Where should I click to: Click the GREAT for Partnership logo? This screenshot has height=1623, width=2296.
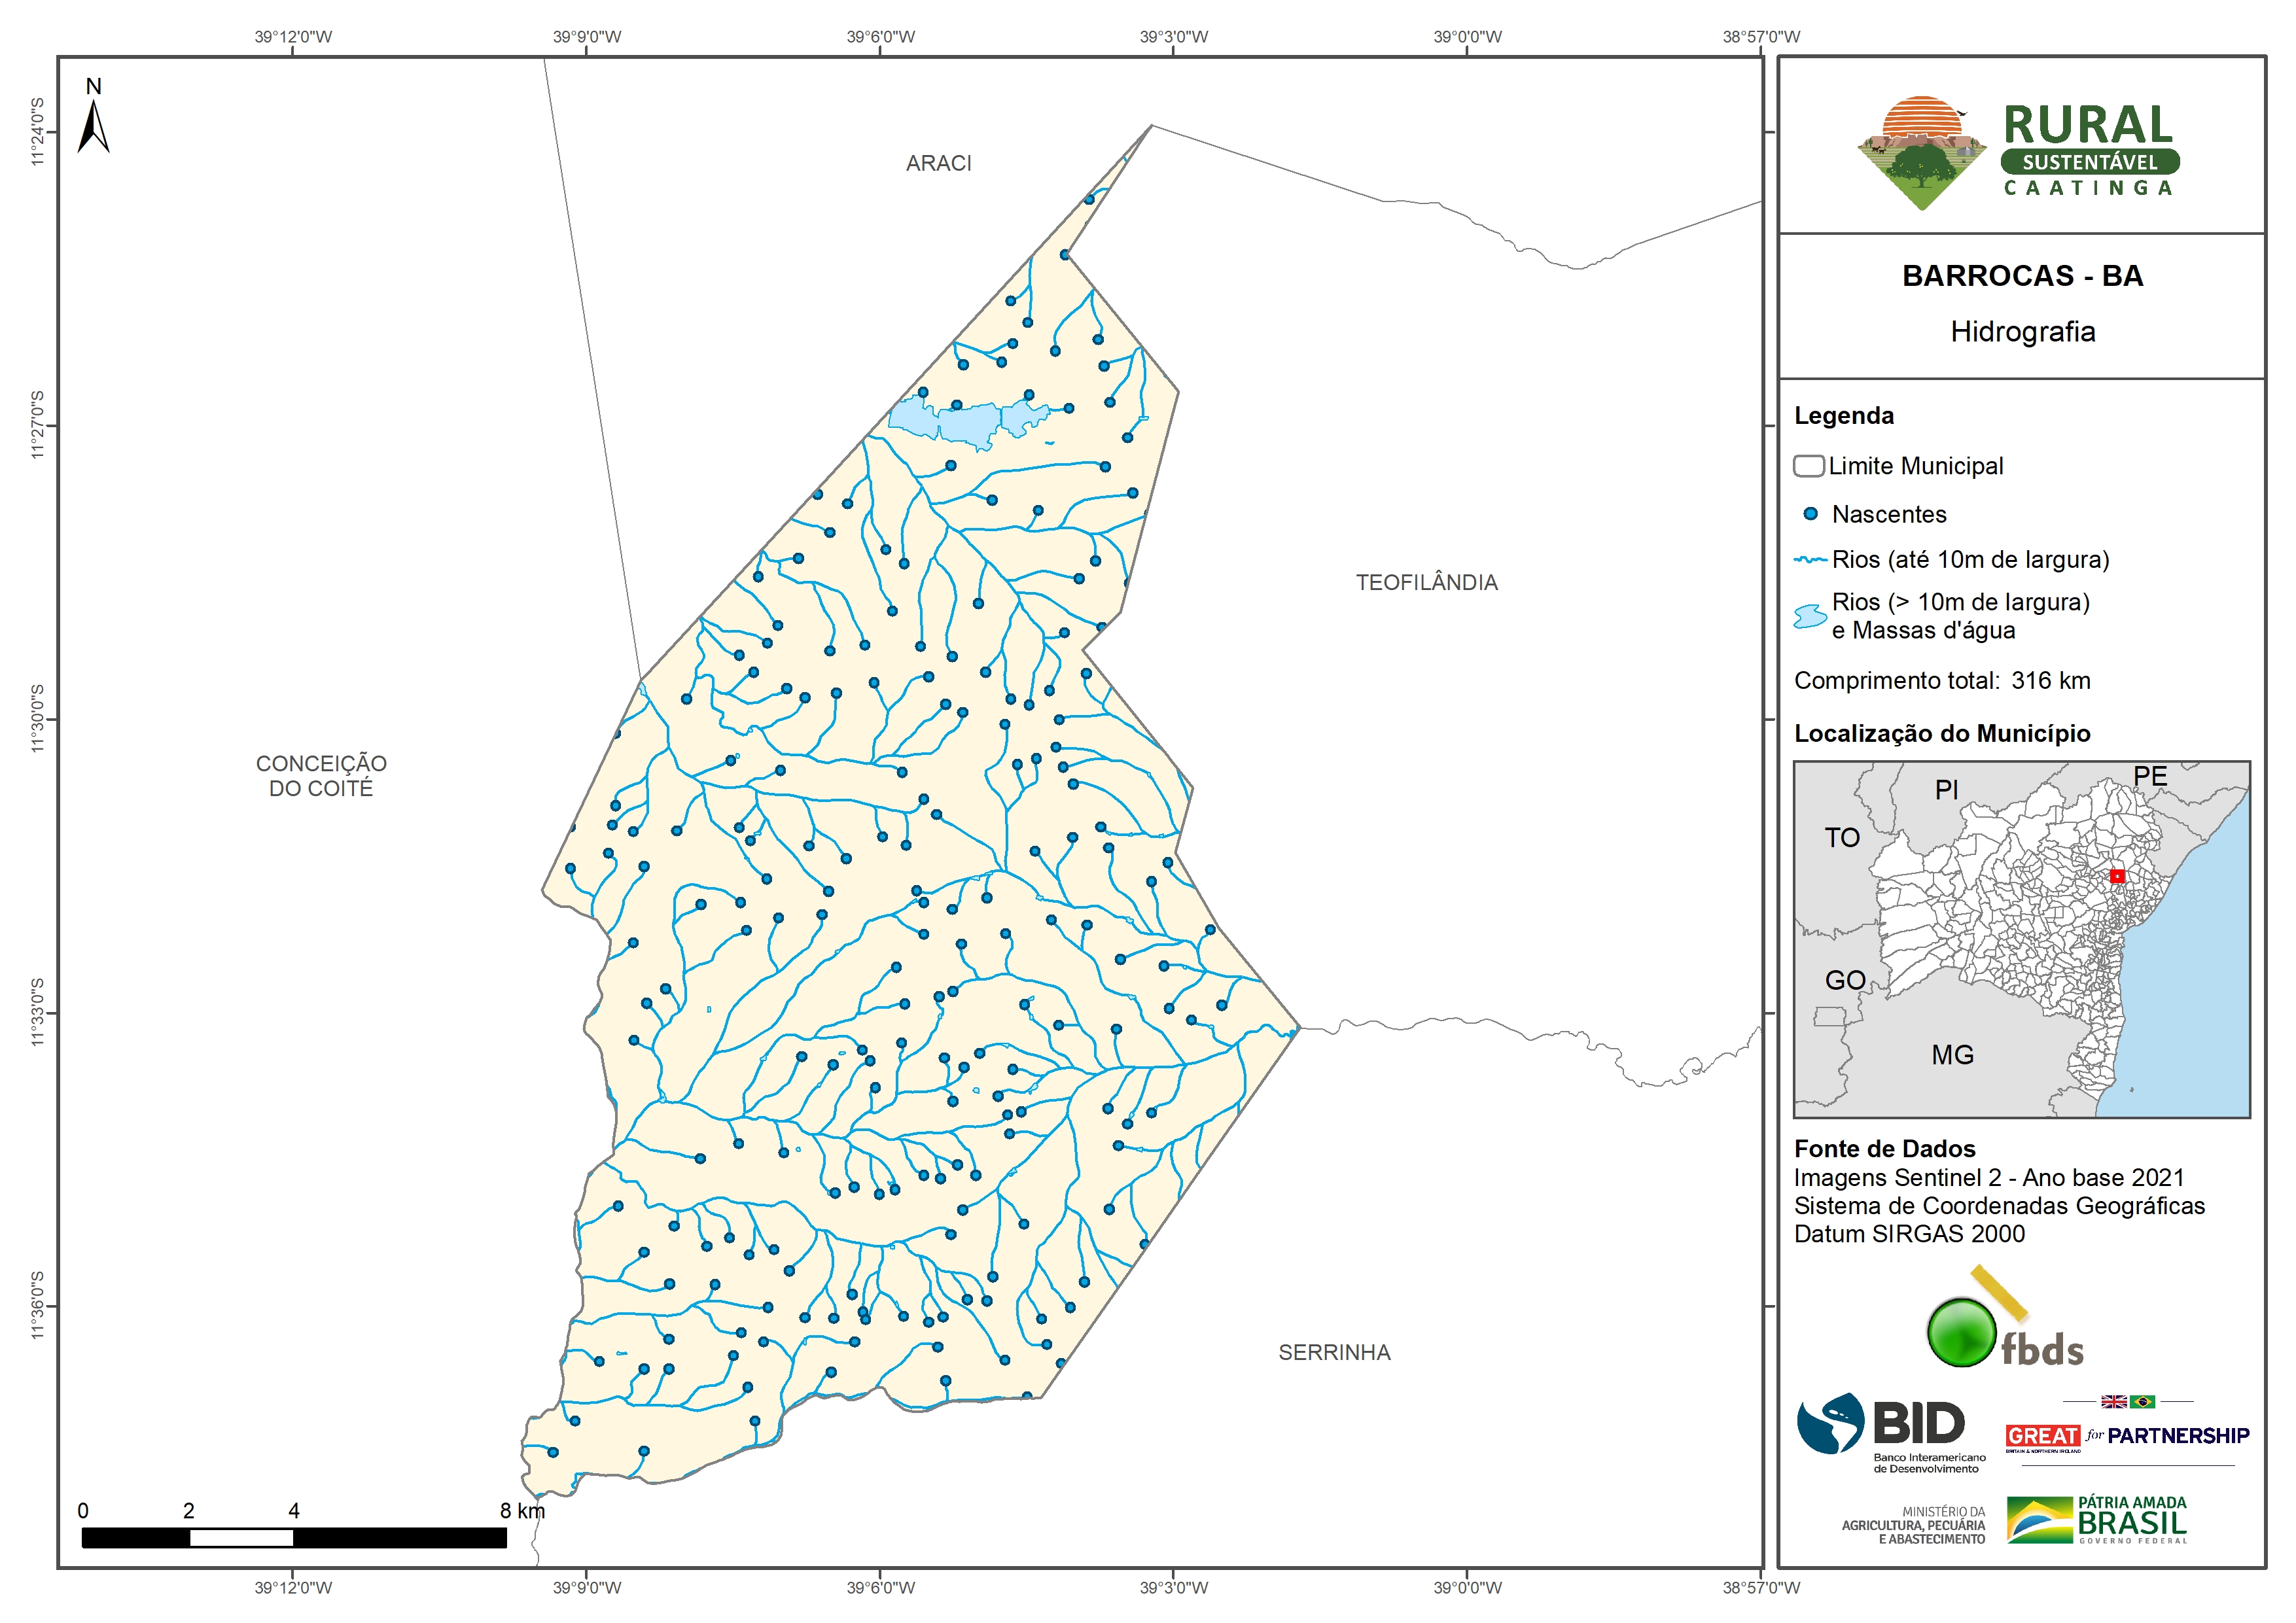point(2127,1436)
